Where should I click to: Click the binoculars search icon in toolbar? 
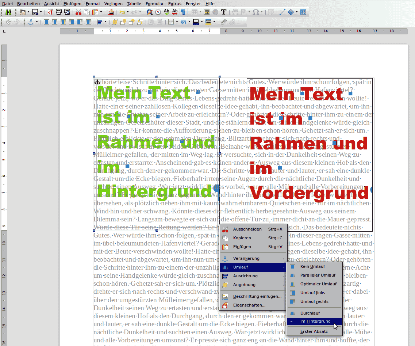tap(8, 12)
